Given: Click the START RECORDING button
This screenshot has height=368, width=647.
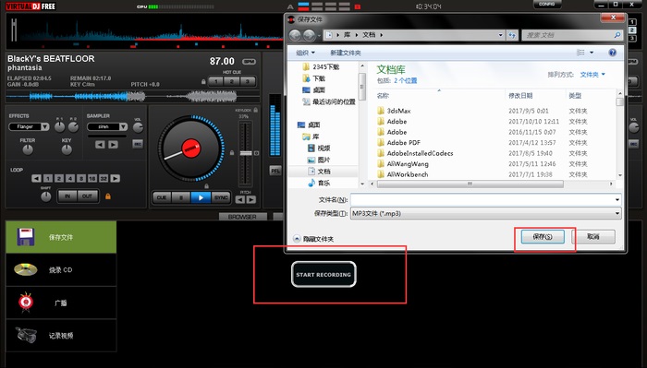Looking at the screenshot, I should (323, 274).
